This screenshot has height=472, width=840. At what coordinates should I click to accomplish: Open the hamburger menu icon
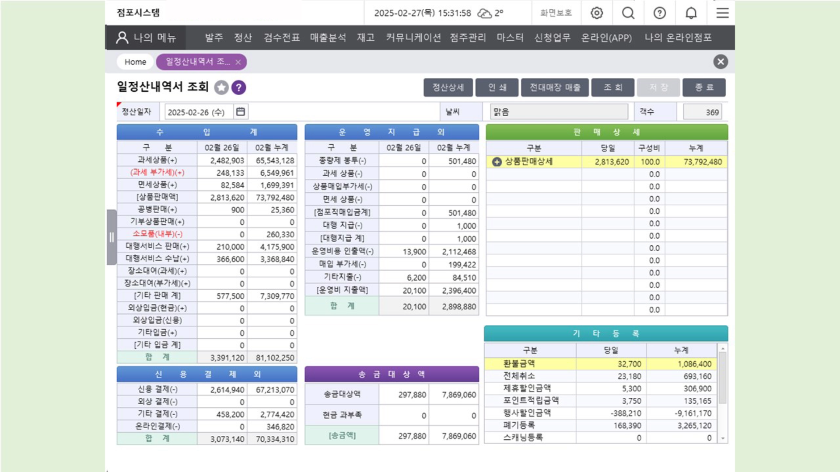pyautogui.click(x=722, y=13)
